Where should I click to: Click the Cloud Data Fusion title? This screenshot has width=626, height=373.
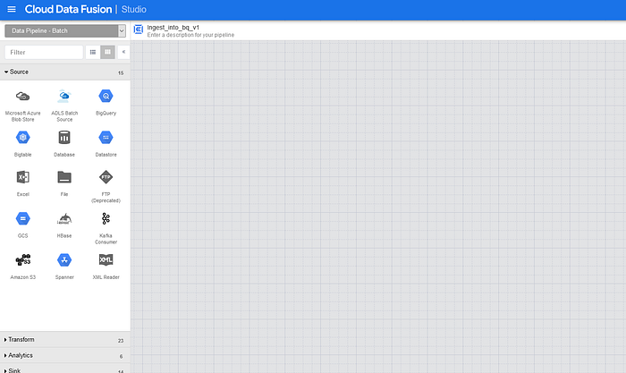click(x=68, y=9)
